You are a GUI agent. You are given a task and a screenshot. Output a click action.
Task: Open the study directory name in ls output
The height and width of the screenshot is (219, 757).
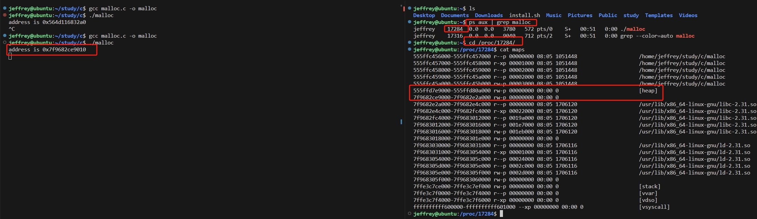click(631, 15)
